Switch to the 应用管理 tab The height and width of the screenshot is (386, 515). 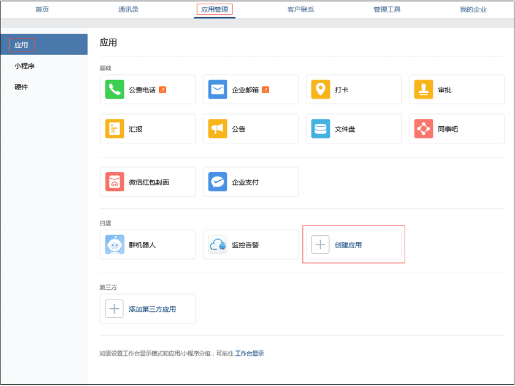coord(215,9)
